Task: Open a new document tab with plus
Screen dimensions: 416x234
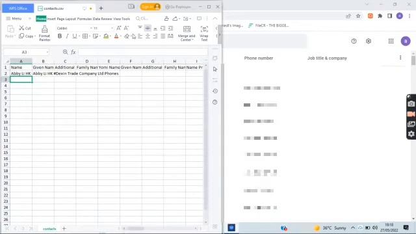Action: pos(101,8)
